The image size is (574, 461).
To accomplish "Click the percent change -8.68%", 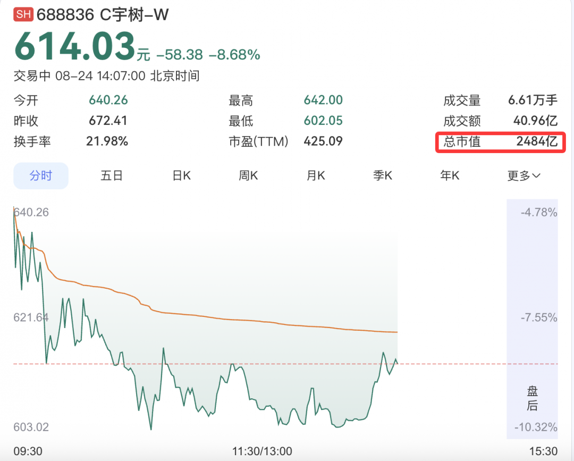I will click(234, 55).
